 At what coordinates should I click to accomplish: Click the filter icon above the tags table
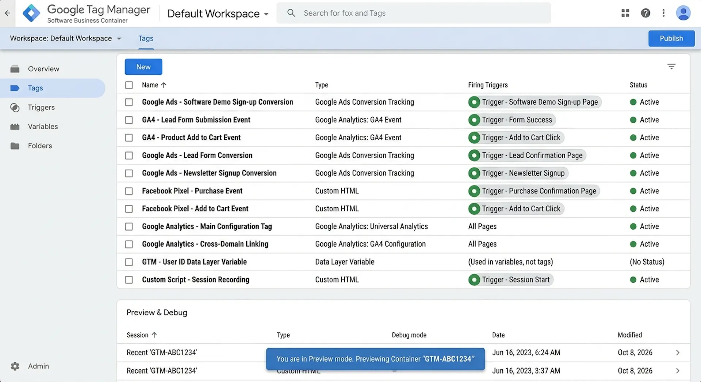click(671, 66)
